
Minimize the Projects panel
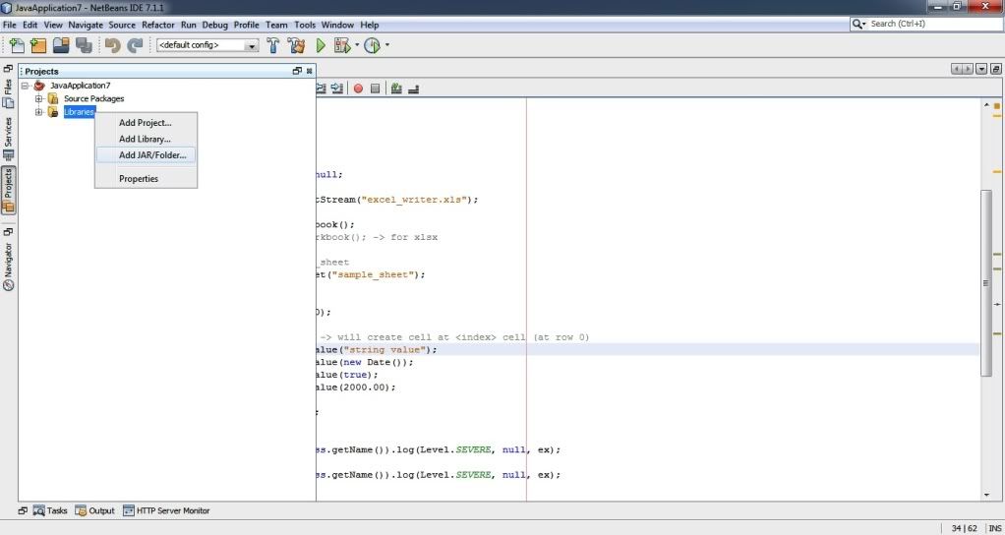(297, 71)
